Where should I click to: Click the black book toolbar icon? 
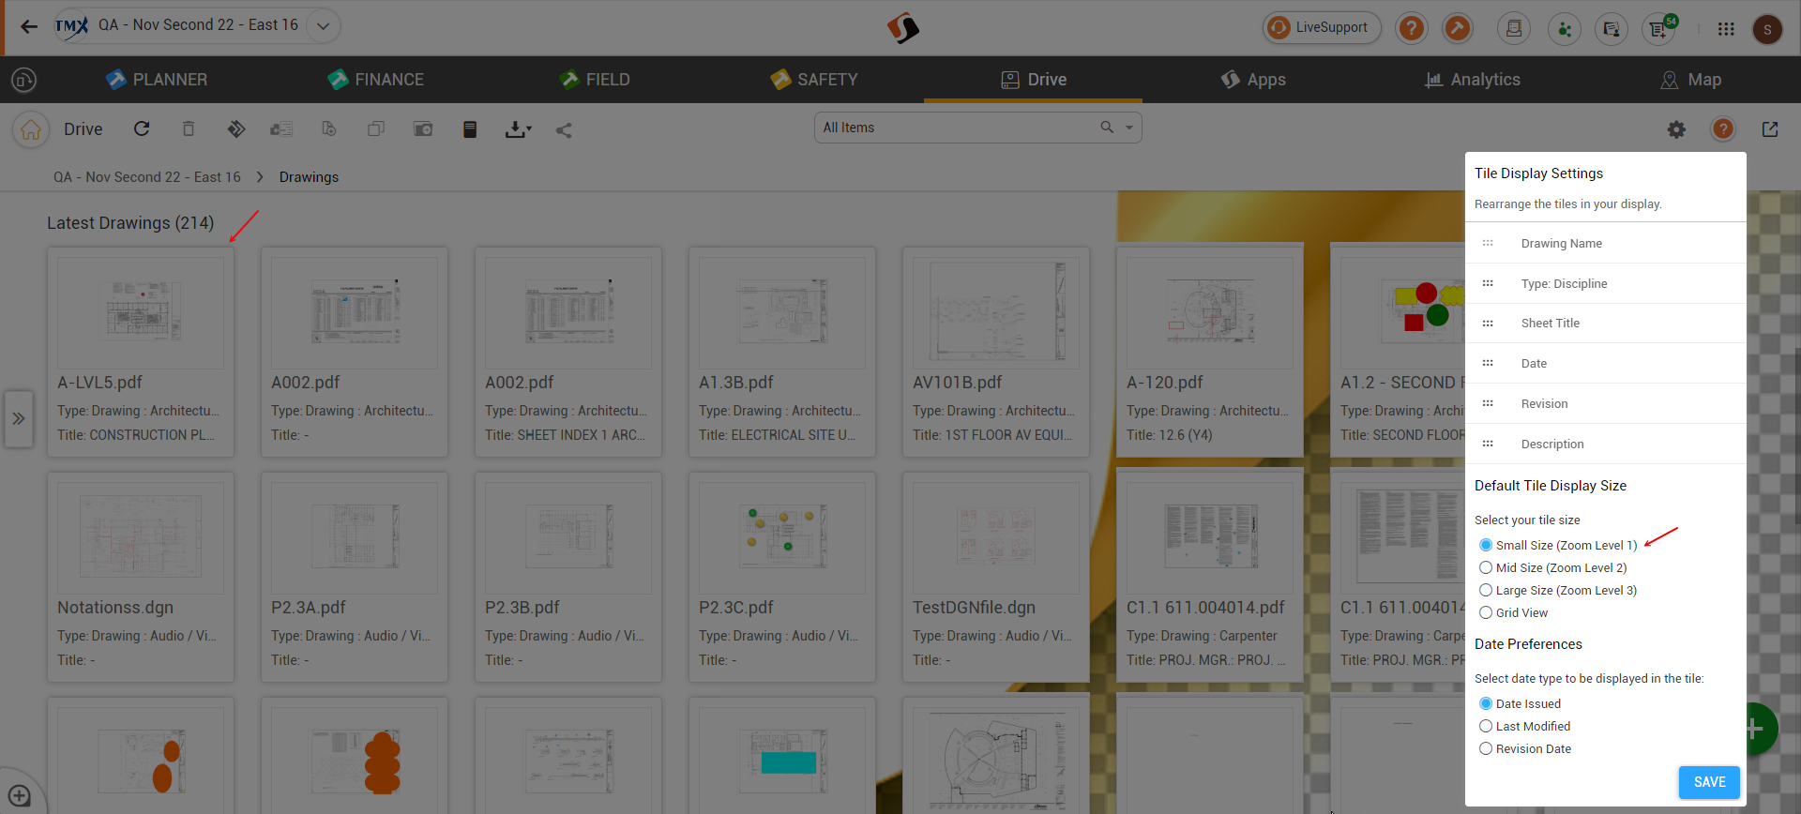click(x=470, y=128)
